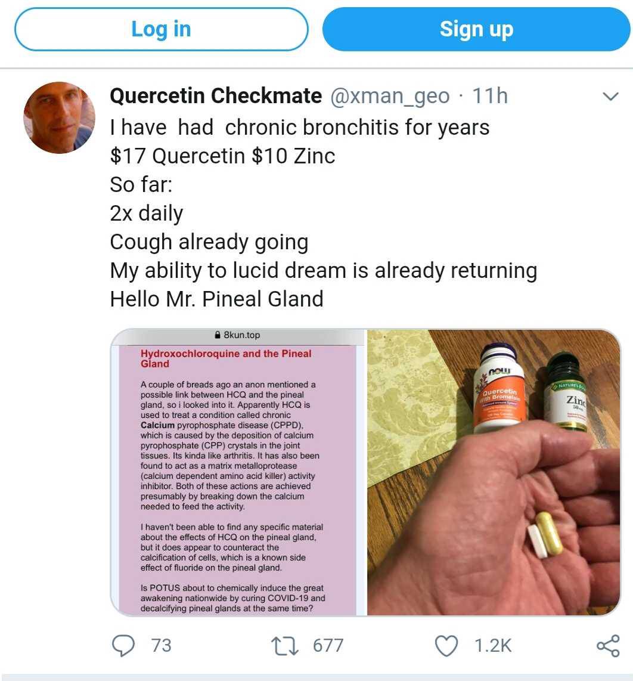Viewport: 633px width, 681px height.
Task: Open the share icon on the tweet
Action: point(608,646)
